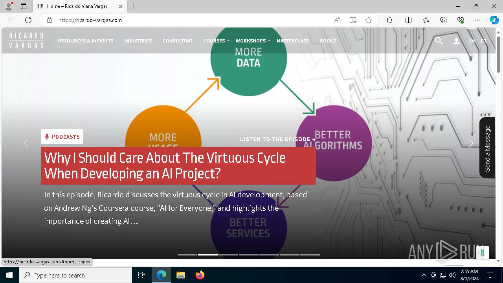Show hidden system tray icons

(424, 275)
